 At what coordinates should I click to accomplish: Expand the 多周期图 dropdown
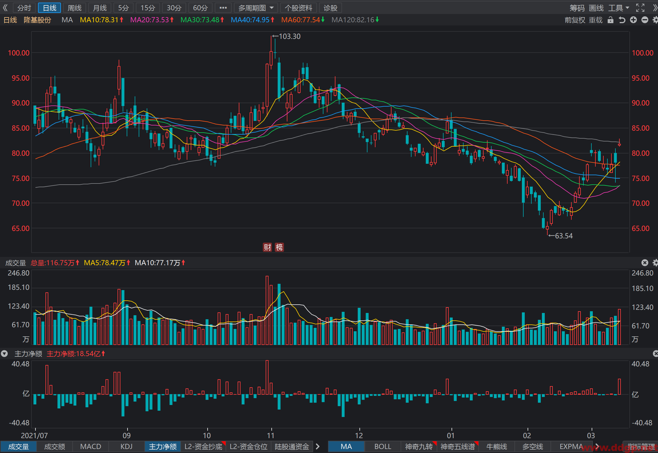256,8
